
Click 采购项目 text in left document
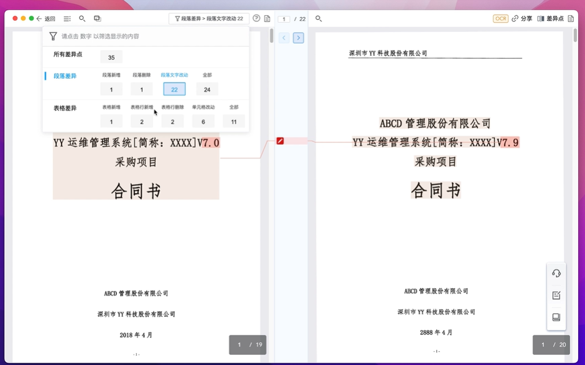coord(136,162)
